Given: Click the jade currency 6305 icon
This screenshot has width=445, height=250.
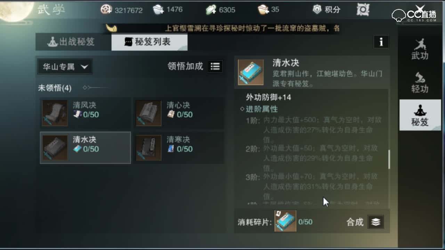Looking at the screenshot, I should point(211,10).
